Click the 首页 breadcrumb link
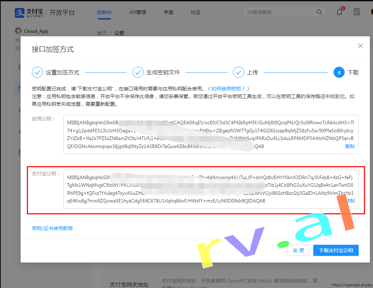 pyautogui.click(x=102, y=33)
